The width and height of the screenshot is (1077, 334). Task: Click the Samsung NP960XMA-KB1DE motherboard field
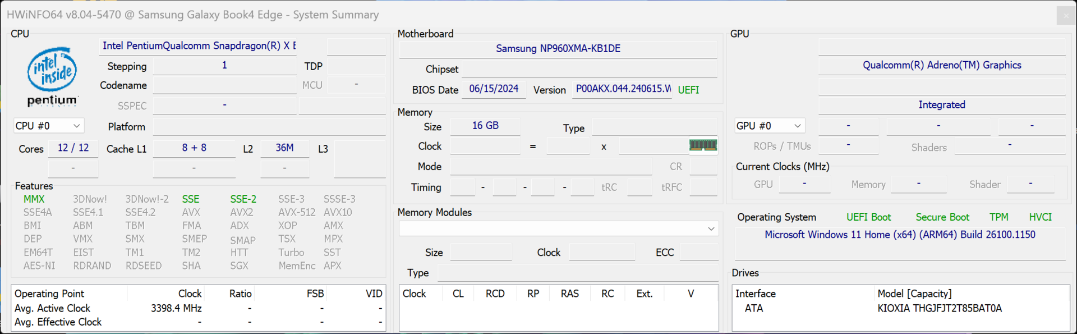tap(558, 48)
